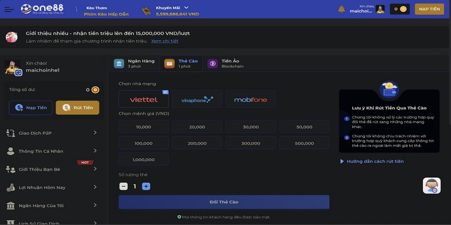Expand Ngân Hàng Của Tôi chevron

point(95,205)
